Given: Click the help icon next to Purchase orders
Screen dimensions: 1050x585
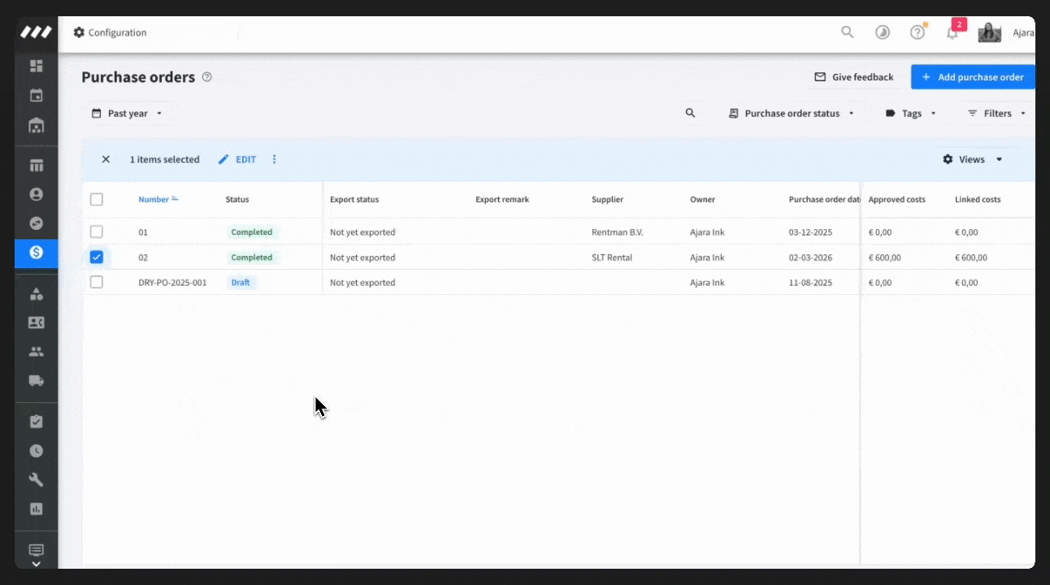Looking at the screenshot, I should tap(206, 77).
